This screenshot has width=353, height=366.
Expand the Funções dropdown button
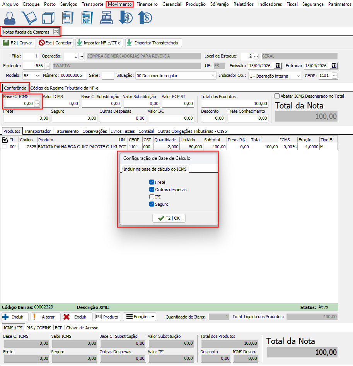[x=139, y=317]
